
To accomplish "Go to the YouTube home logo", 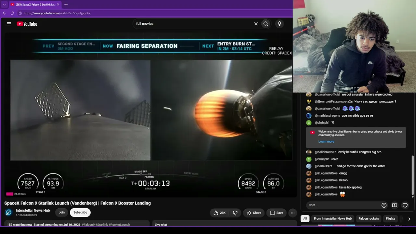I will 27,24.
